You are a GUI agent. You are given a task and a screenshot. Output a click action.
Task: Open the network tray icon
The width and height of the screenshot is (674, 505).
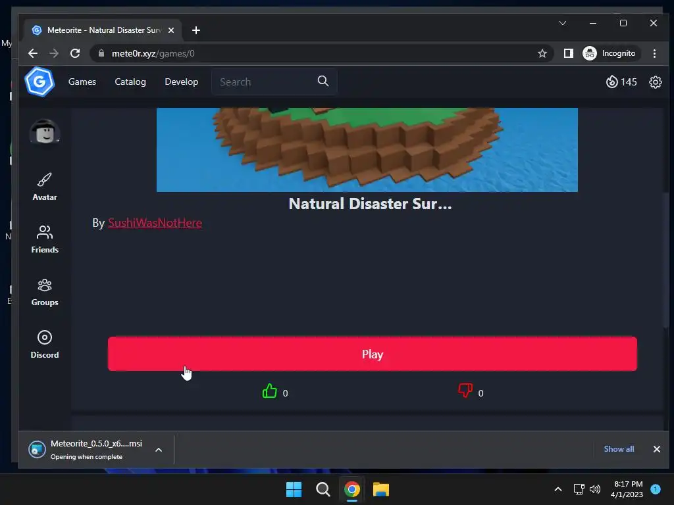pyautogui.click(x=579, y=489)
